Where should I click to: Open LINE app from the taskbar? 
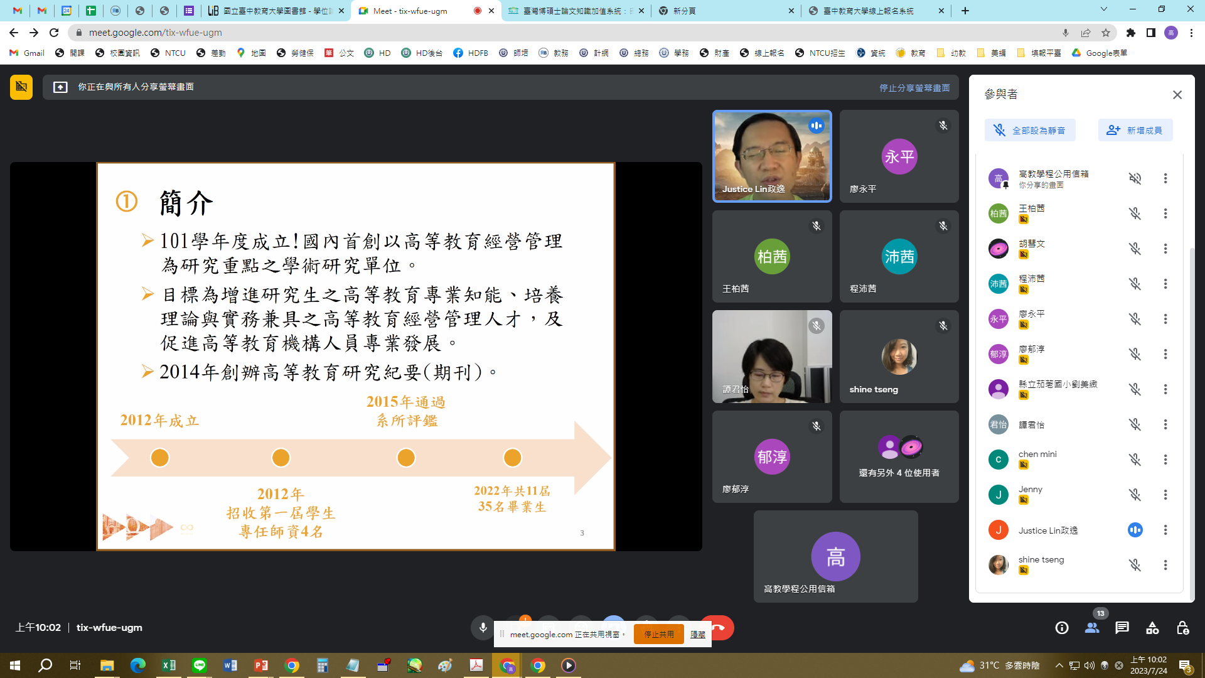click(200, 665)
